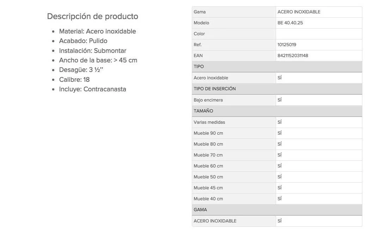Click the TIPO section header row
367x244 pixels.
[x=277, y=67]
